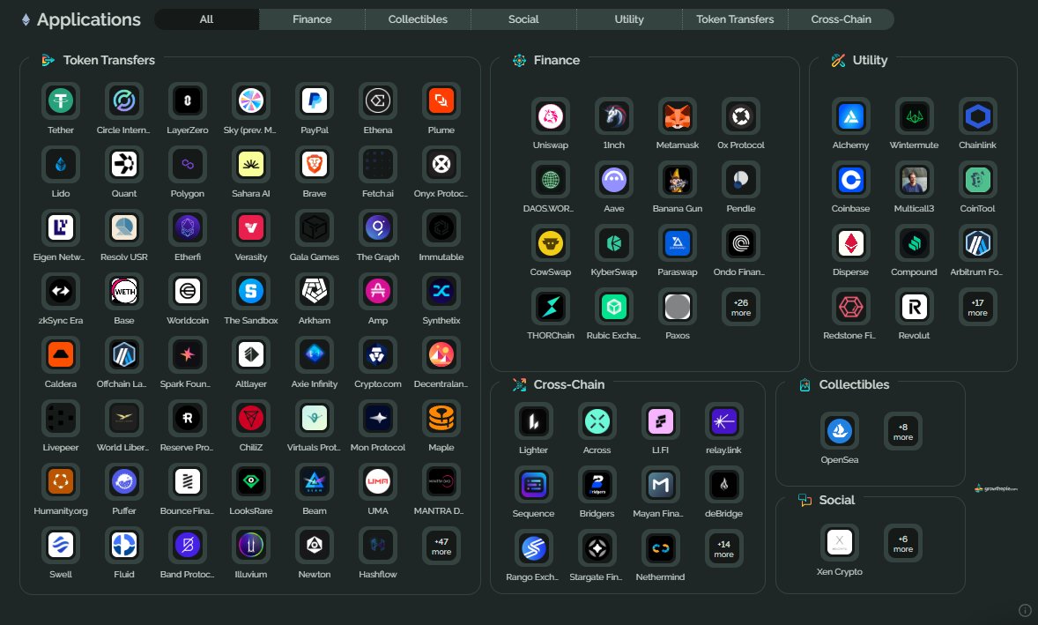Open OpenSea under Collectibles
This screenshot has height=625, width=1038.
[x=839, y=431]
